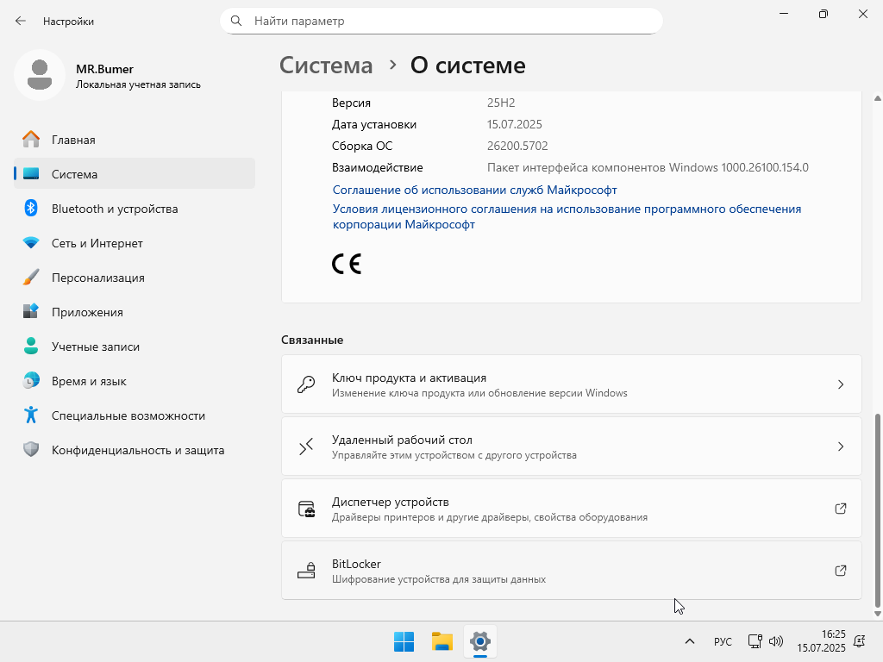Open Диспетчер устройств external link arrow

tap(841, 509)
